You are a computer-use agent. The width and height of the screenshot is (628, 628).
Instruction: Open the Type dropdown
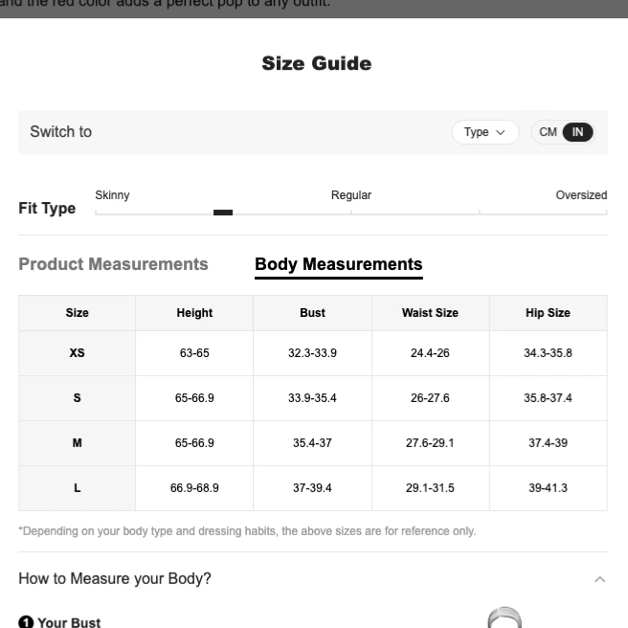[485, 132]
